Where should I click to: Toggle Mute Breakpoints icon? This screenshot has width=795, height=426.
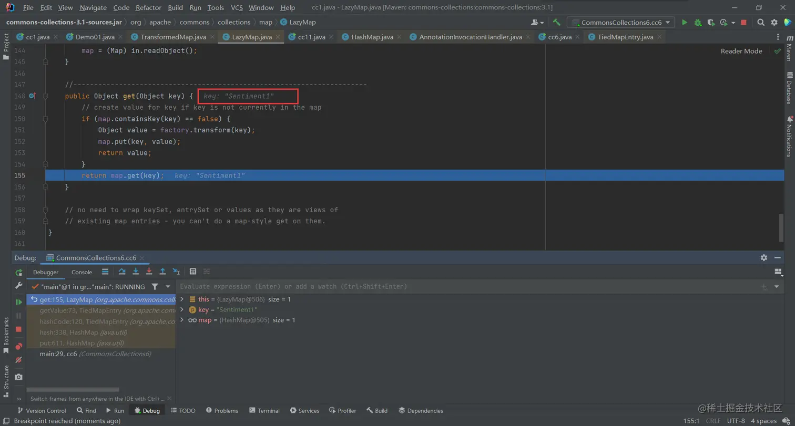19,360
